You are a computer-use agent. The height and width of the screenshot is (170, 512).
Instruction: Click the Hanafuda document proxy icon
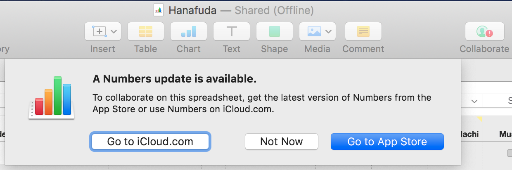pos(159,10)
